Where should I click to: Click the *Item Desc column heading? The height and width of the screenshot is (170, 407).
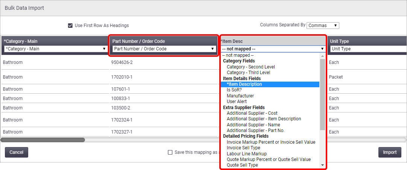[x=232, y=41]
